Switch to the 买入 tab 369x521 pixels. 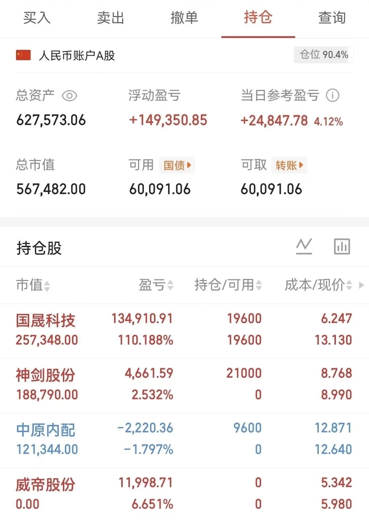pyautogui.click(x=37, y=18)
